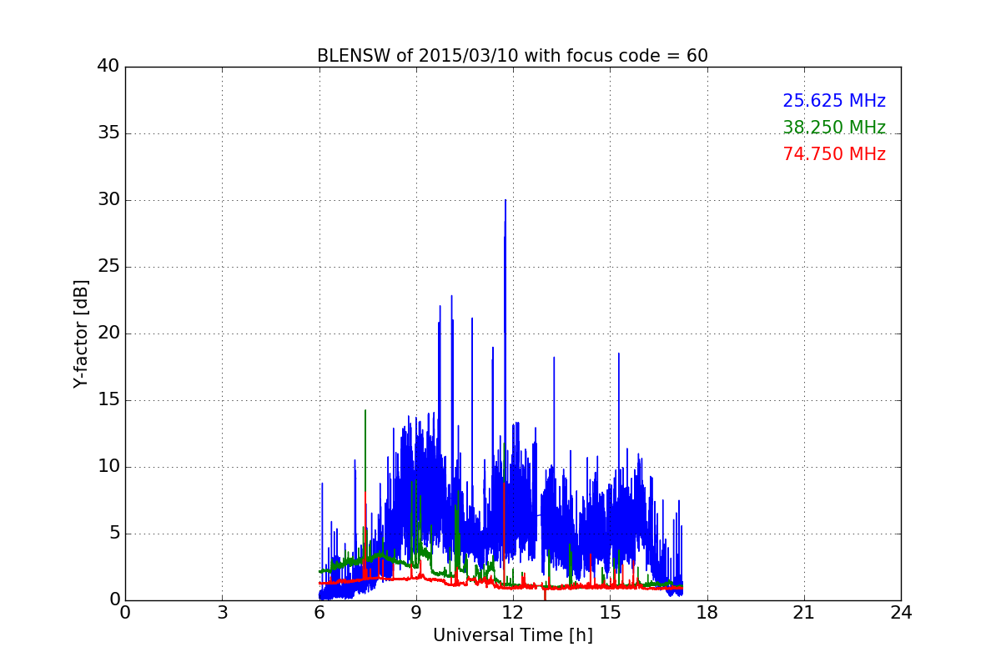Click the Universal Time [h] axis label
Image resolution: width=1001 pixels, height=667 pixels.
click(512, 635)
